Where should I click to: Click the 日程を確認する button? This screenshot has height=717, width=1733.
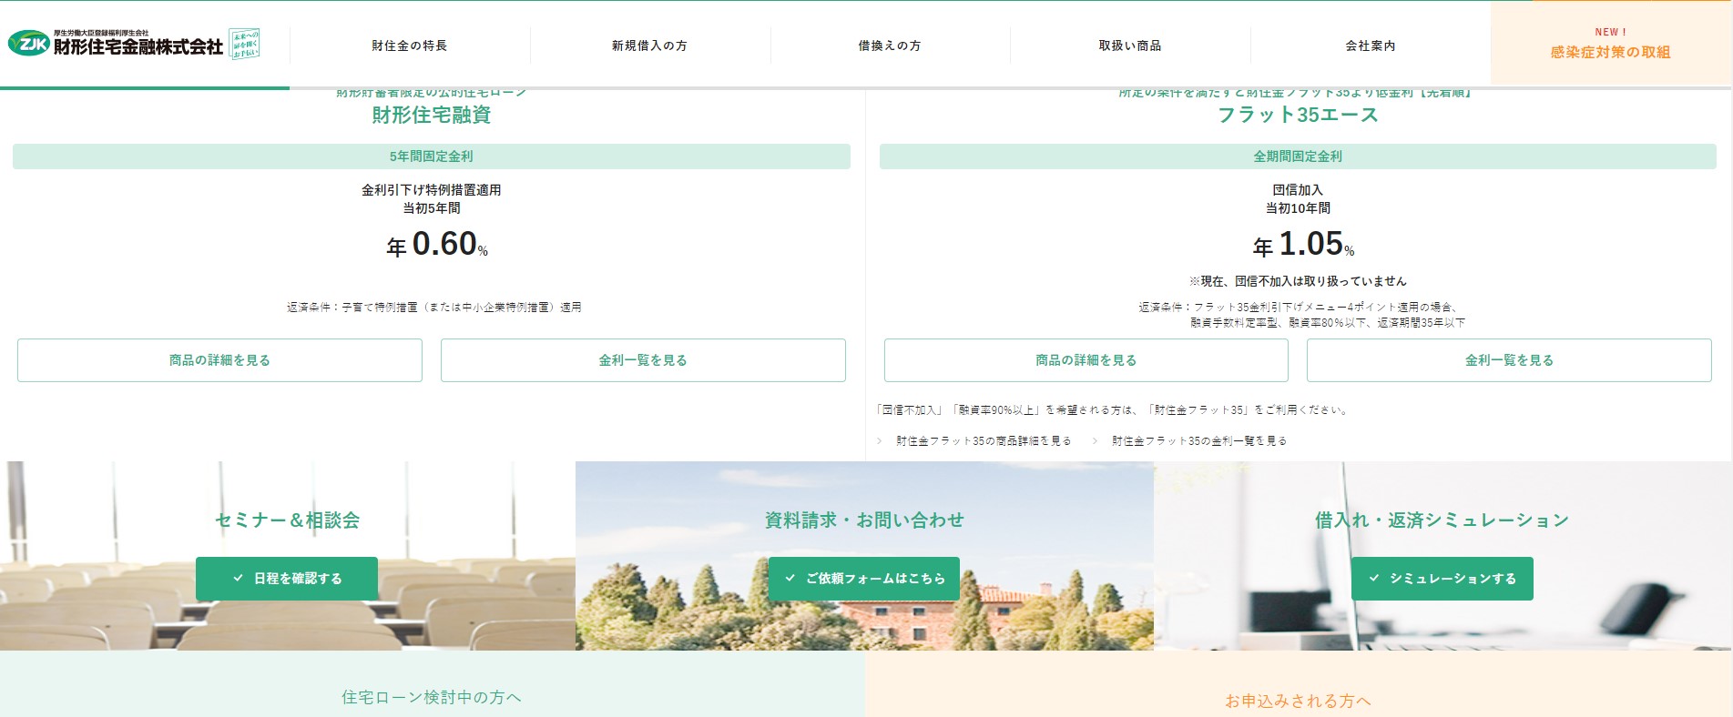(287, 579)
